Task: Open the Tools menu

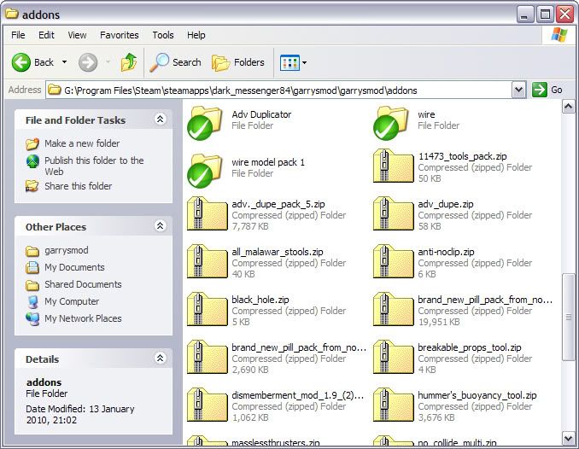Action: [x=163, y=35]
